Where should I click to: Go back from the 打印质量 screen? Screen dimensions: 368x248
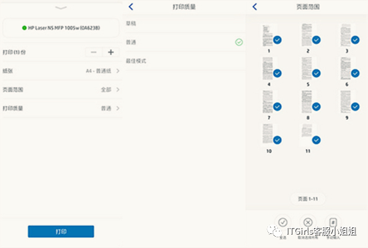131,7
